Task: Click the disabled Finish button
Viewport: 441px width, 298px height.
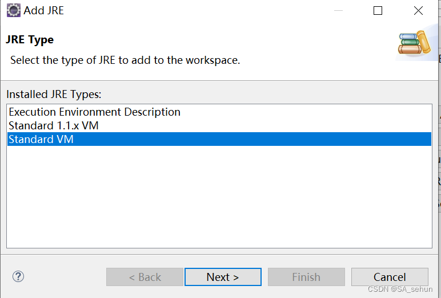Action: pyautogui.click(x=306, y=277)
